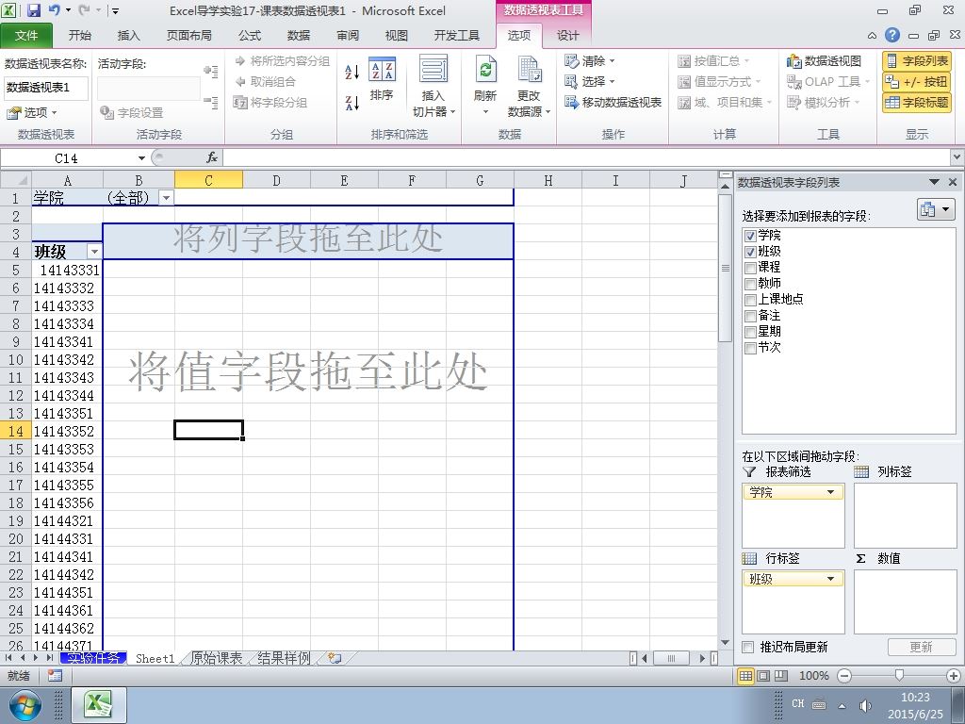Click 移动数据透视表 move pivot table
This screenshot has height=724, width=965.
pyautogui.click(x=613, y=102)
